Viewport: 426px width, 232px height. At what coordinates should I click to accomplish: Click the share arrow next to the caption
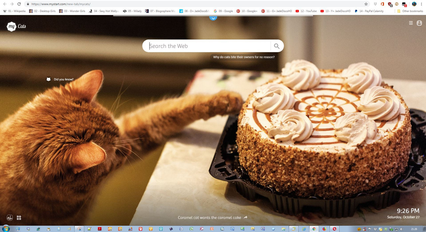click(x=246, y=217)
